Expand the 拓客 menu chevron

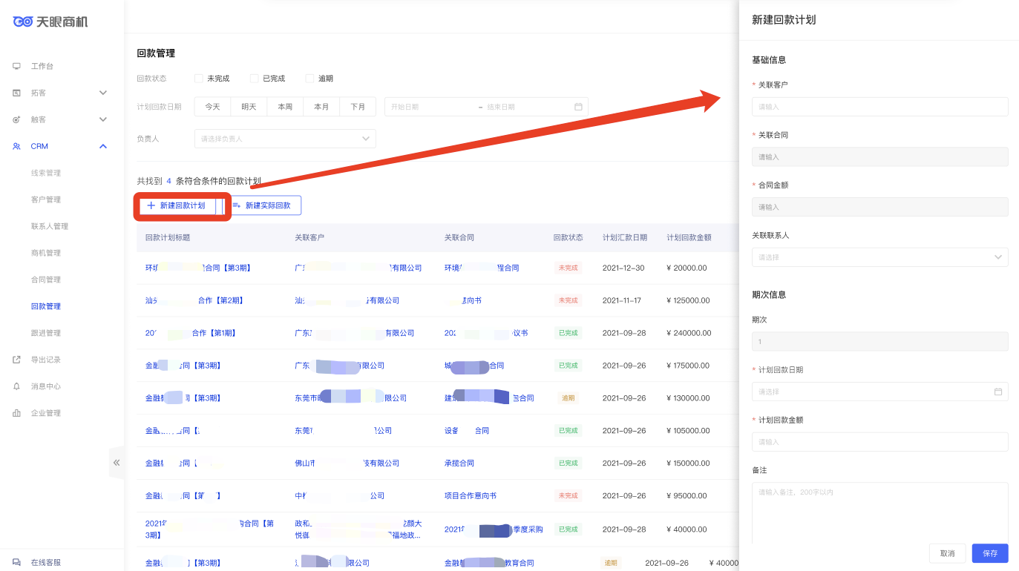point(103,93)
